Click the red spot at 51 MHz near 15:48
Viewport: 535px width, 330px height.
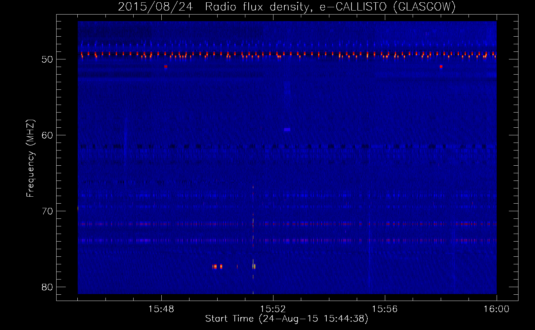pyautogui.click(x=166, y=67)
